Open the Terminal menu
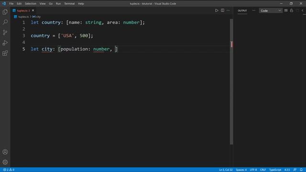The image size is (306, 172). (x=69, y=3)
